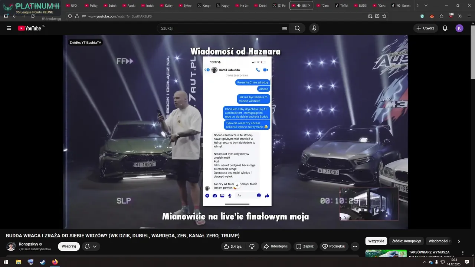Viewport: 475px width, 267px height.
Task: Open Konopskyy channel name link
Action: coord(28,244)
